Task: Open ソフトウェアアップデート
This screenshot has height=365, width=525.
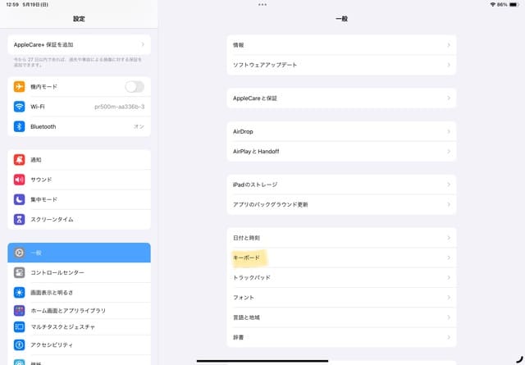Action: [341, 65]
